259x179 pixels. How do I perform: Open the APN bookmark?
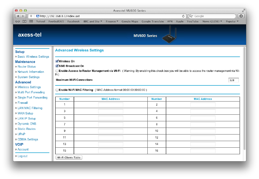click(170, 21)
